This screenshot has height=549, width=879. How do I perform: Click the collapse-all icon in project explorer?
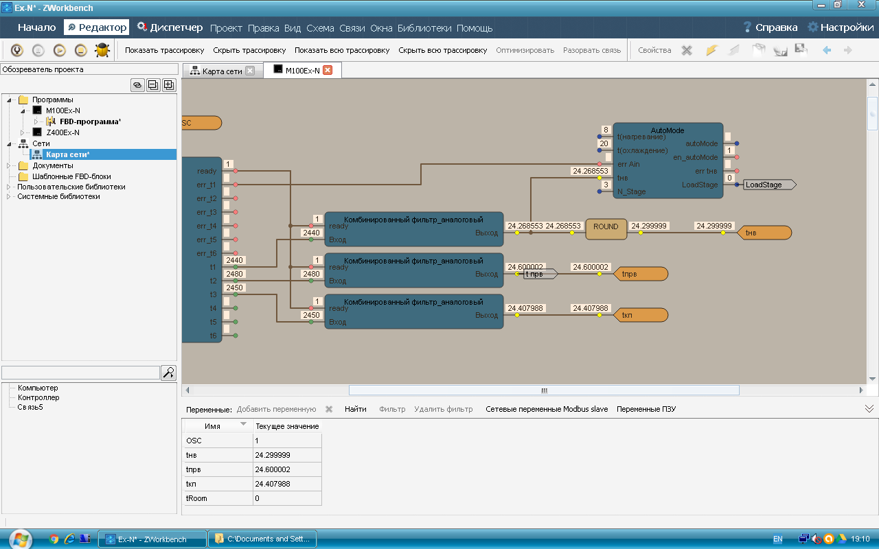coord(153,85)
